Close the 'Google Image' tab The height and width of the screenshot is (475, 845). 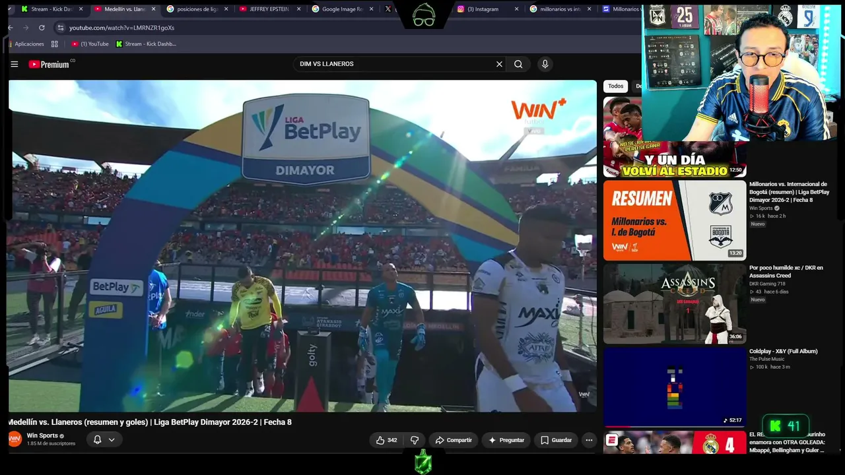pos(371,9)
